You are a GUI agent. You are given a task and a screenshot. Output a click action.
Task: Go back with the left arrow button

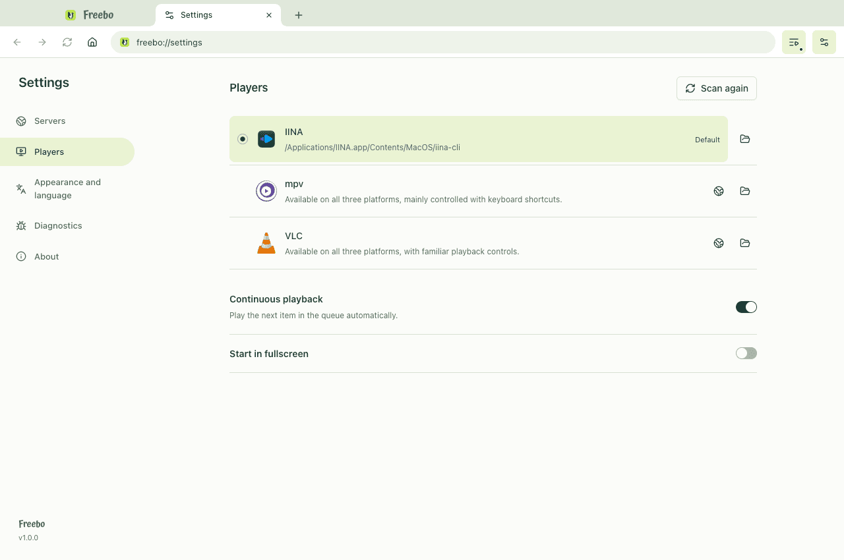[17, 42]
